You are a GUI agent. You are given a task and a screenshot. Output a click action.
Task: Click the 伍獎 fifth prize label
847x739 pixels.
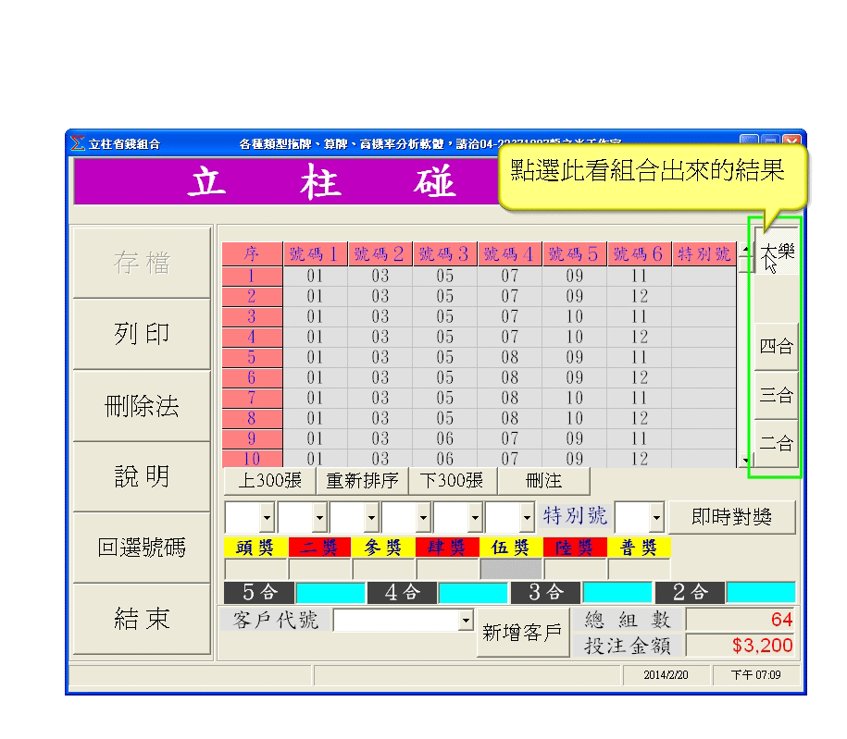click(510, 548)
